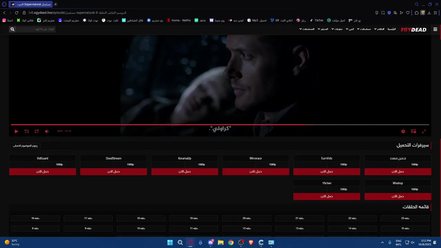Open episode حلقه 21

pyautogui.click(x=299, y=218)
